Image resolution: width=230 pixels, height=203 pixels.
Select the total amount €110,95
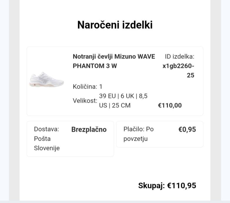[182, 186]
